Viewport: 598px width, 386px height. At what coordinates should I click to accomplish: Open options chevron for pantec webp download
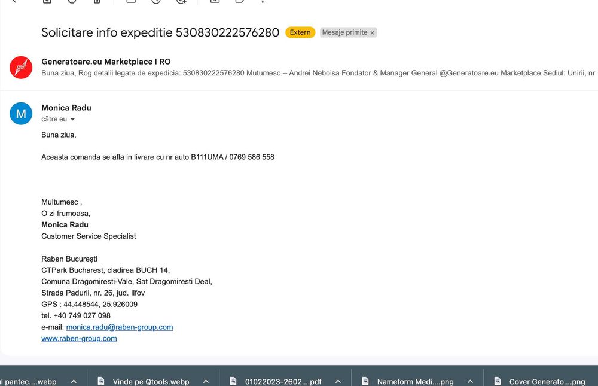[x=74, y=381]
